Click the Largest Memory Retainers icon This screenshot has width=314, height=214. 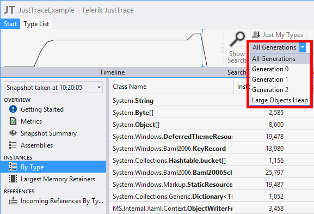[x=13, y=179]
